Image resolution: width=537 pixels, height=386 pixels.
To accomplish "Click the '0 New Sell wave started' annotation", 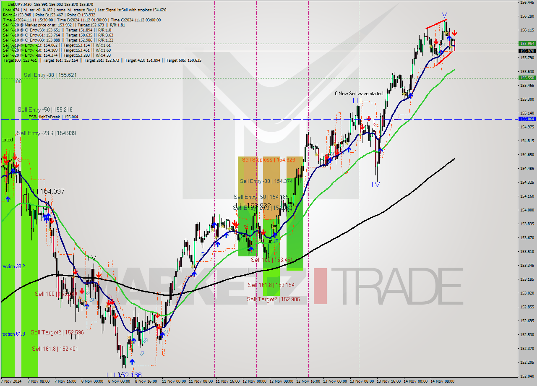I will (x=359, y=94).
